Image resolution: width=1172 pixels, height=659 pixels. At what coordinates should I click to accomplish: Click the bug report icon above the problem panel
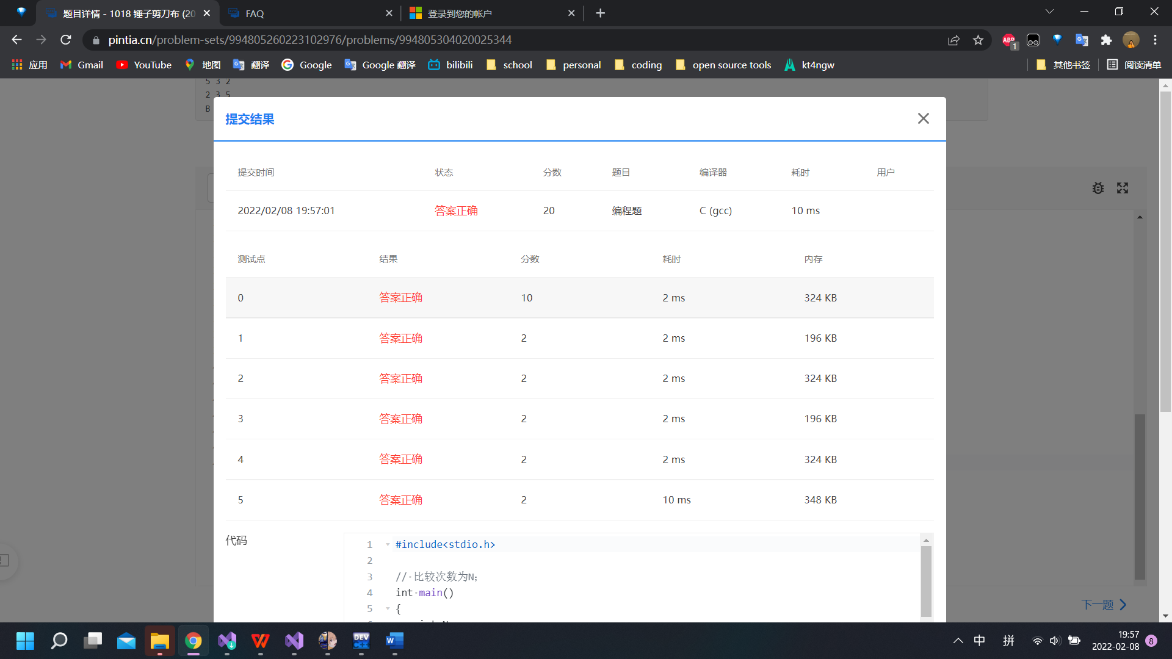(1098, 188)
